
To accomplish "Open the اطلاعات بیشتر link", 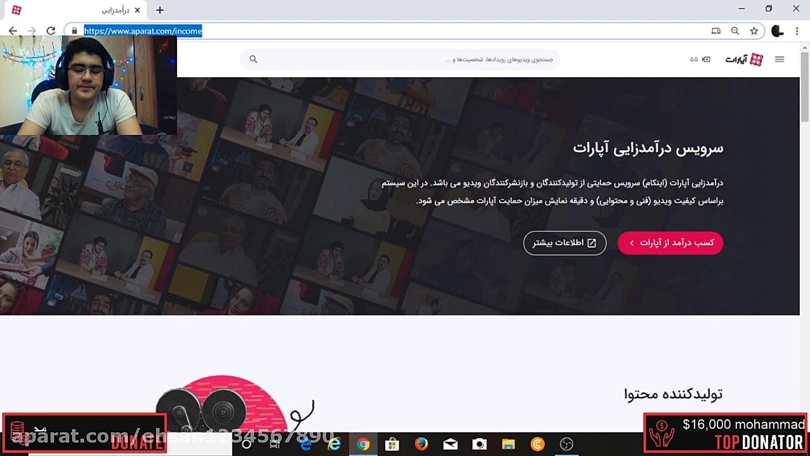I will (x=564, y=243).
